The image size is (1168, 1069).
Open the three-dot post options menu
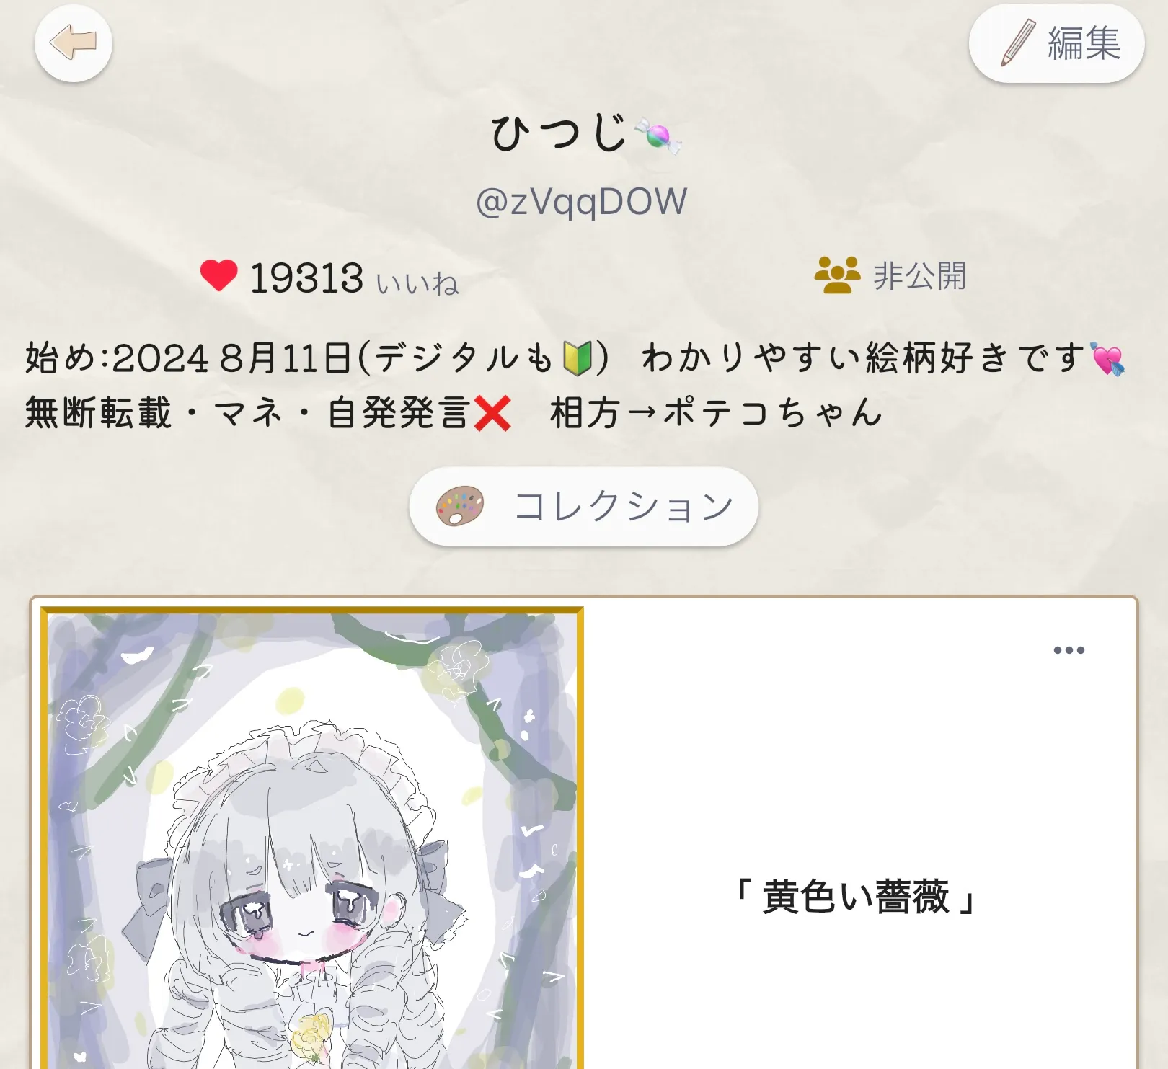point(1069,650)
